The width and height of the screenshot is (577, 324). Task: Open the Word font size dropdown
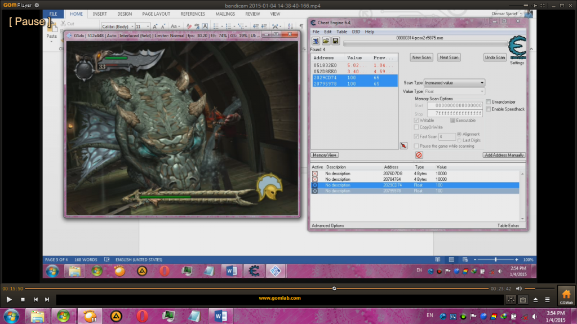point(148,26)
